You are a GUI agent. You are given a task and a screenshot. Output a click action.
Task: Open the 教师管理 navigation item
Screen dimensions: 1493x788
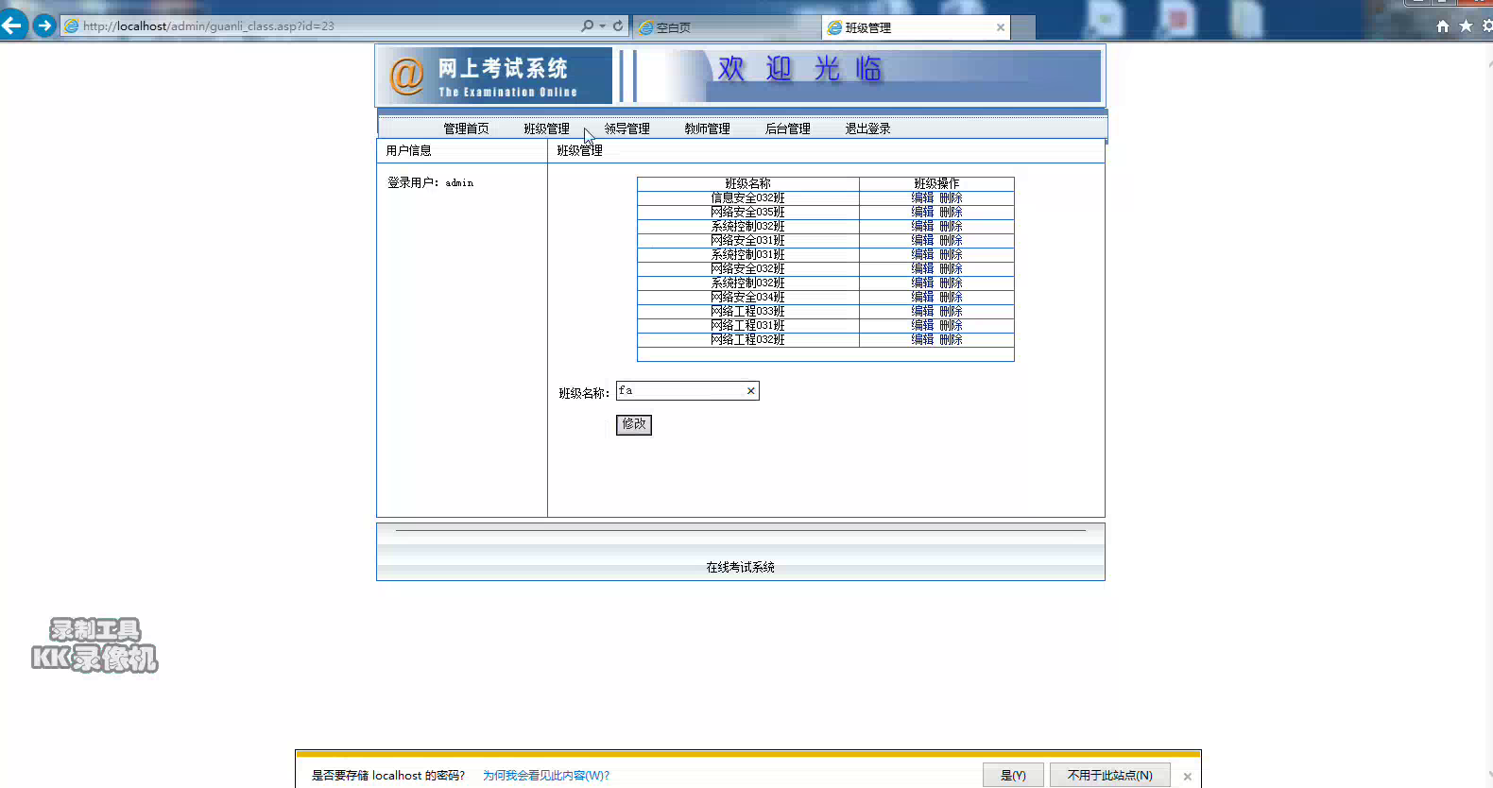point(707,128)
